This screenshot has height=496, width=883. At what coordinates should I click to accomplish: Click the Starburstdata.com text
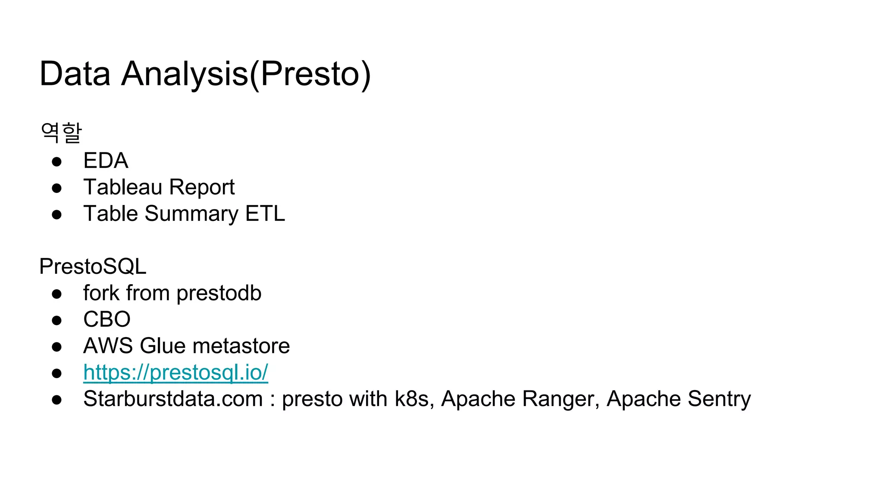coord(173,399)
